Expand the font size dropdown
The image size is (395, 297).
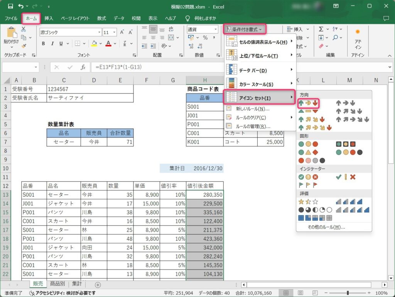(x=115, y=32)
